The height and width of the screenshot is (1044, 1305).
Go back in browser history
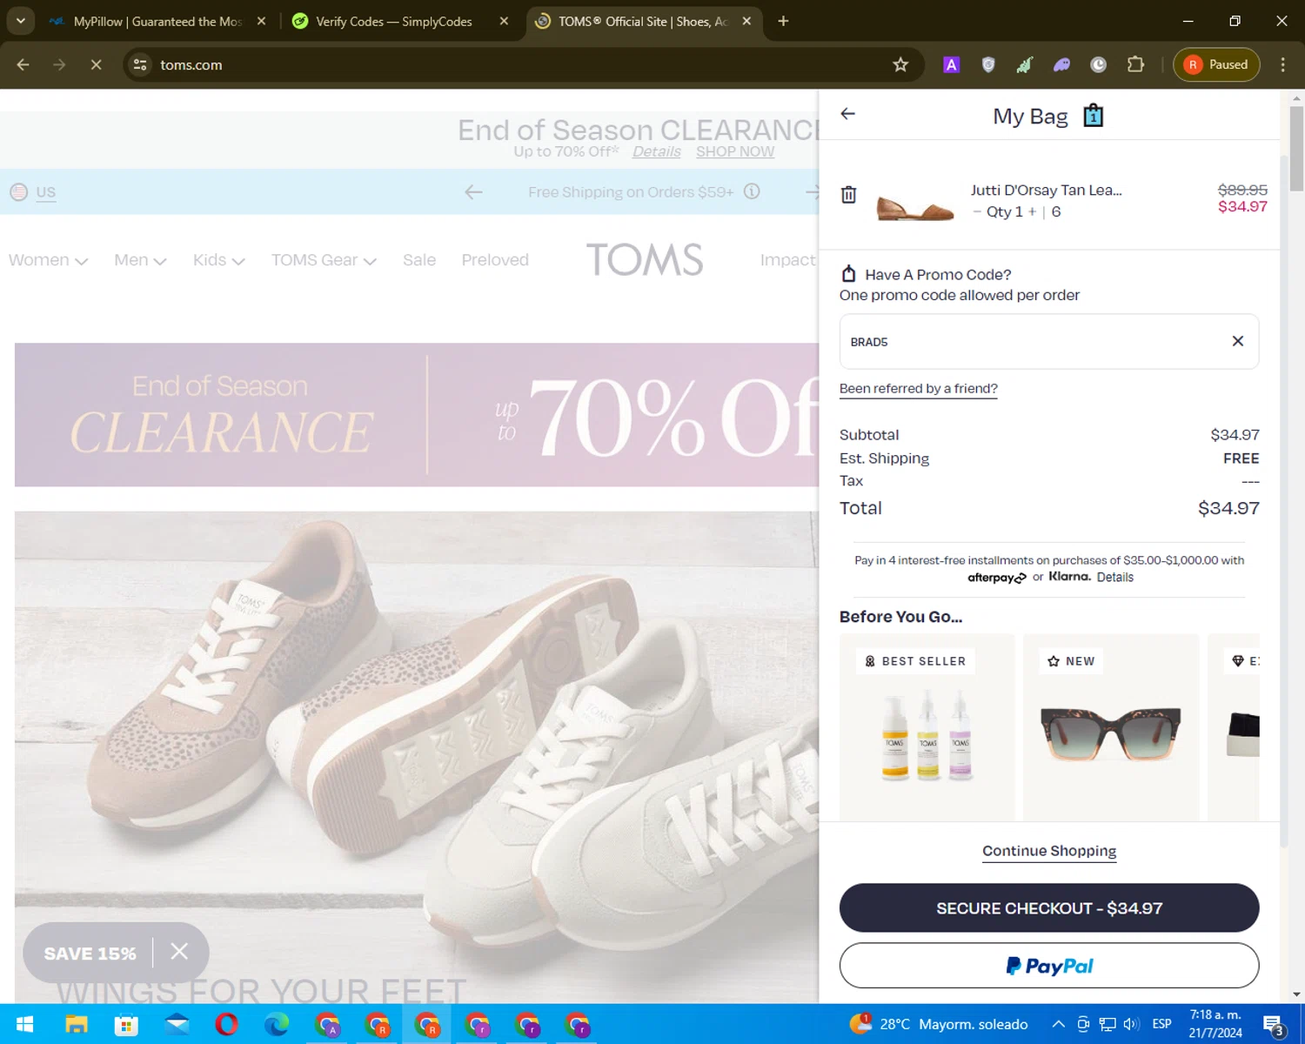coord(23,64)
